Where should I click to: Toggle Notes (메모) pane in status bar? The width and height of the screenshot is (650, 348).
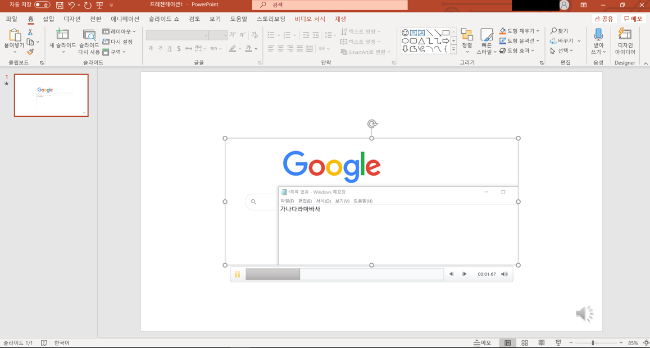point(483,343)
